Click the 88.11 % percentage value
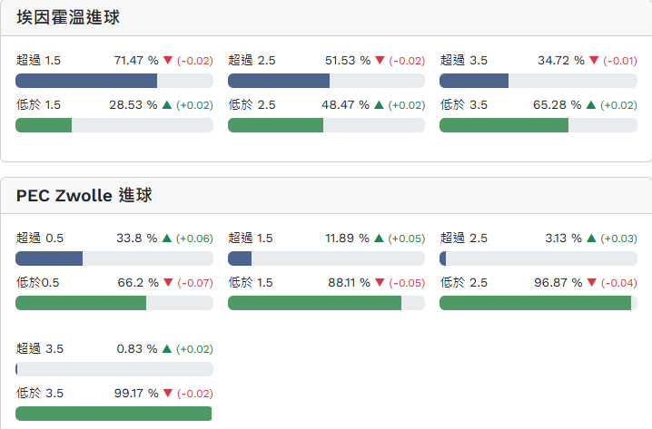 click(x=349, y=283)
